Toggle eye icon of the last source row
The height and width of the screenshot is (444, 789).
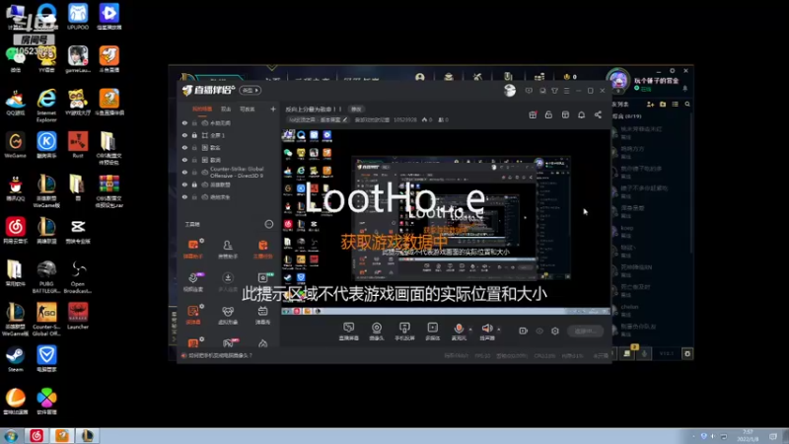tap(184, 196)
